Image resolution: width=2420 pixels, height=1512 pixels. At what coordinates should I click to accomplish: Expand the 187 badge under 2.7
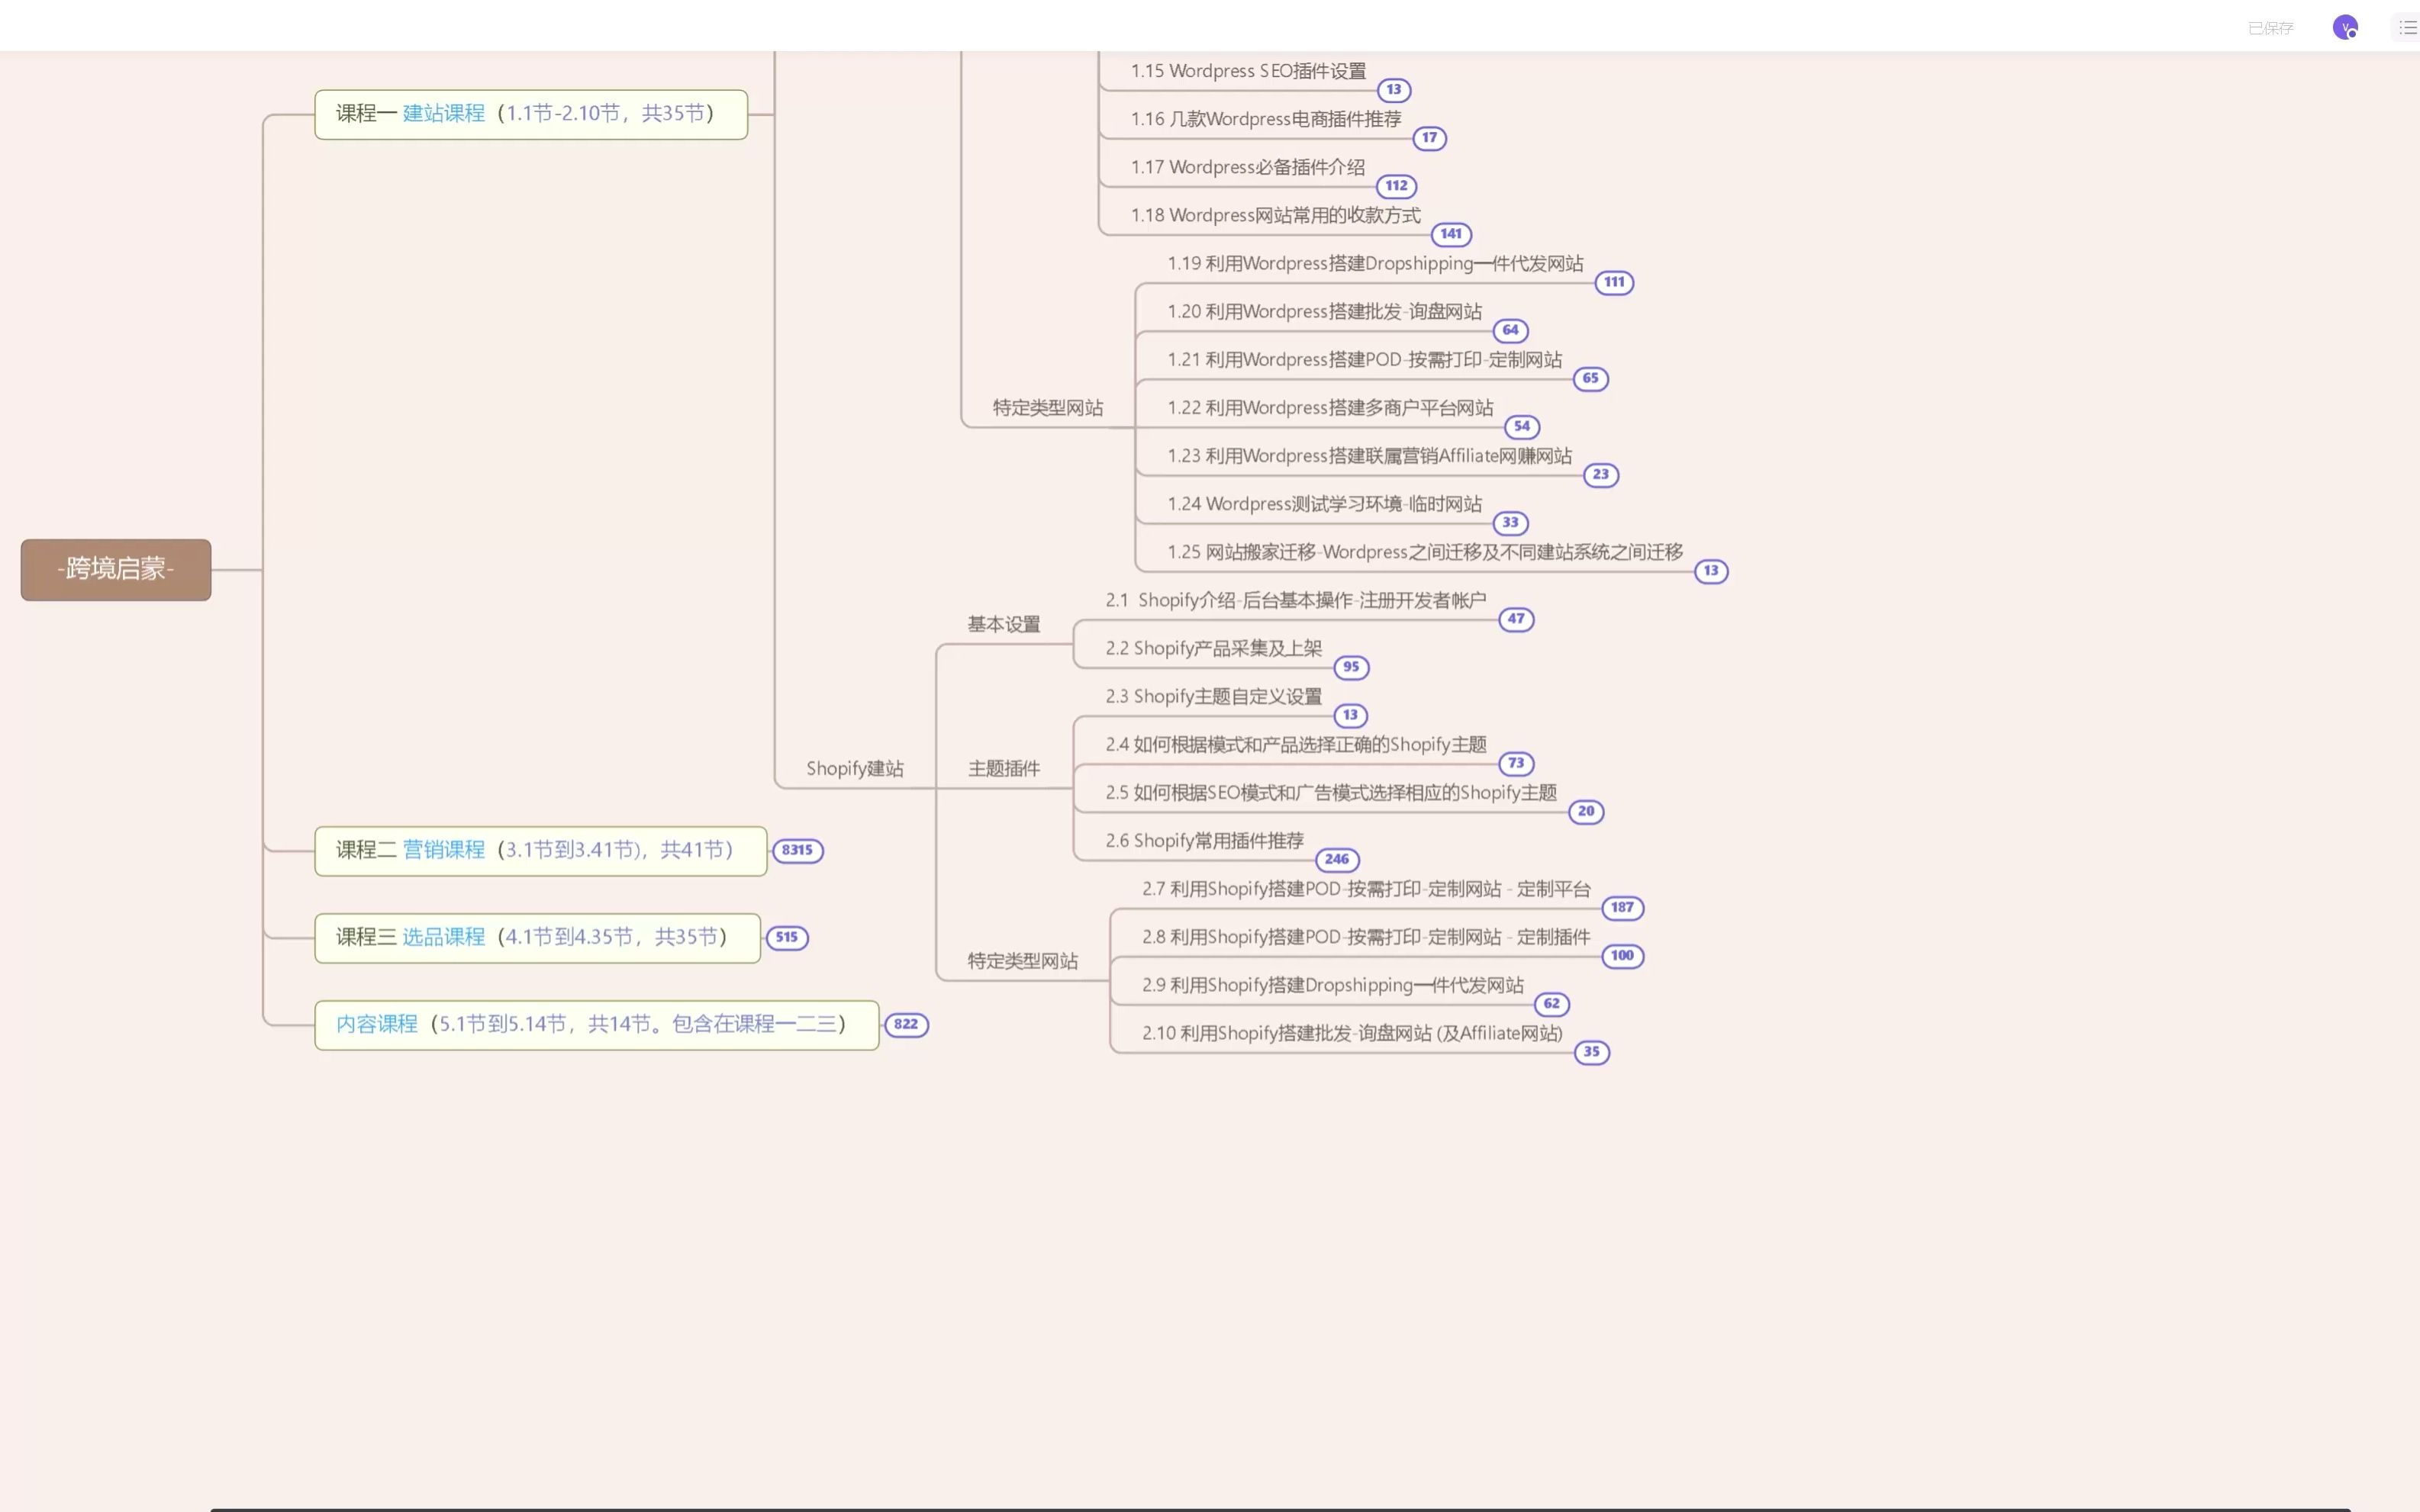coord(1622,907)
